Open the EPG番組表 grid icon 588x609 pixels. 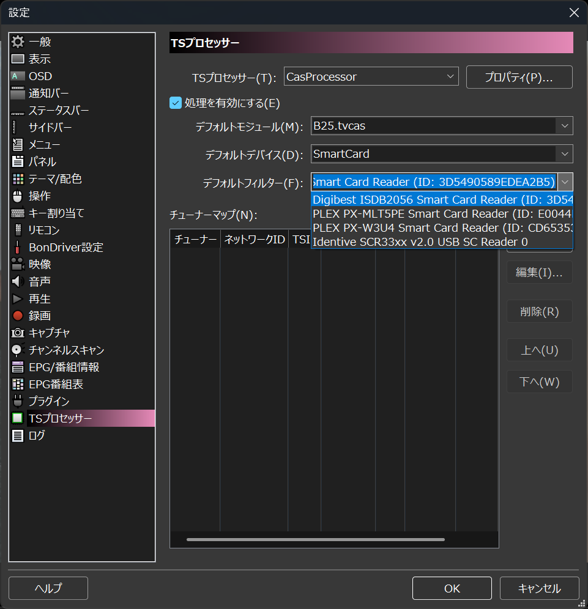[x=18, y=384]
